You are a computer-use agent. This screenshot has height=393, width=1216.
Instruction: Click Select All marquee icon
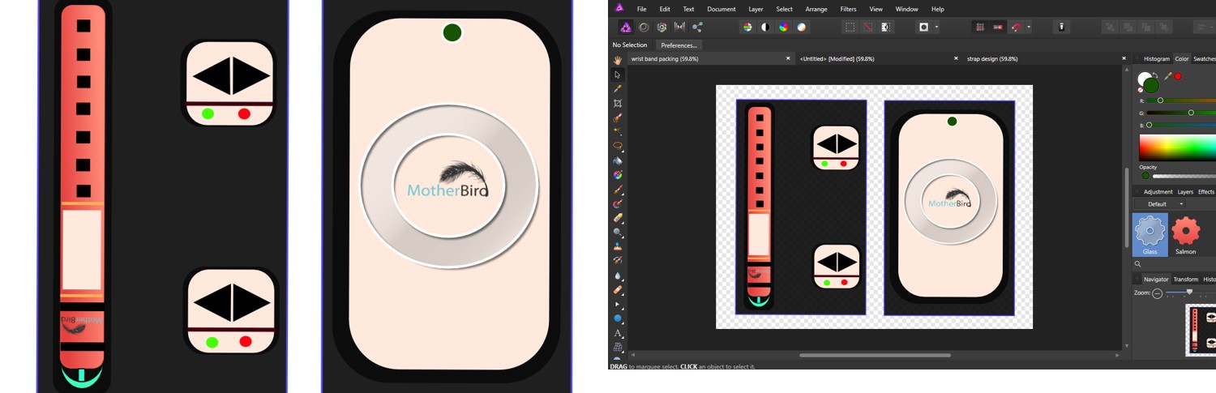850,27
